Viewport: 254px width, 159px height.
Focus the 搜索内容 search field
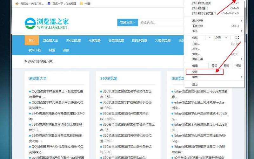click(x=161, y=23)
